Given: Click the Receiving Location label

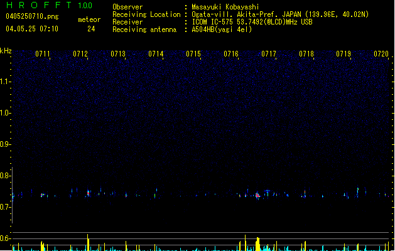Looking at the screenshot, I should [146, 14].
